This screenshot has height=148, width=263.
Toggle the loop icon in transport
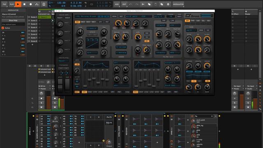click(91, 5)
